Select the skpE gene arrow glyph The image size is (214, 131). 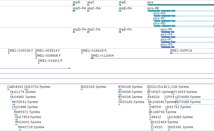[120, 5]
